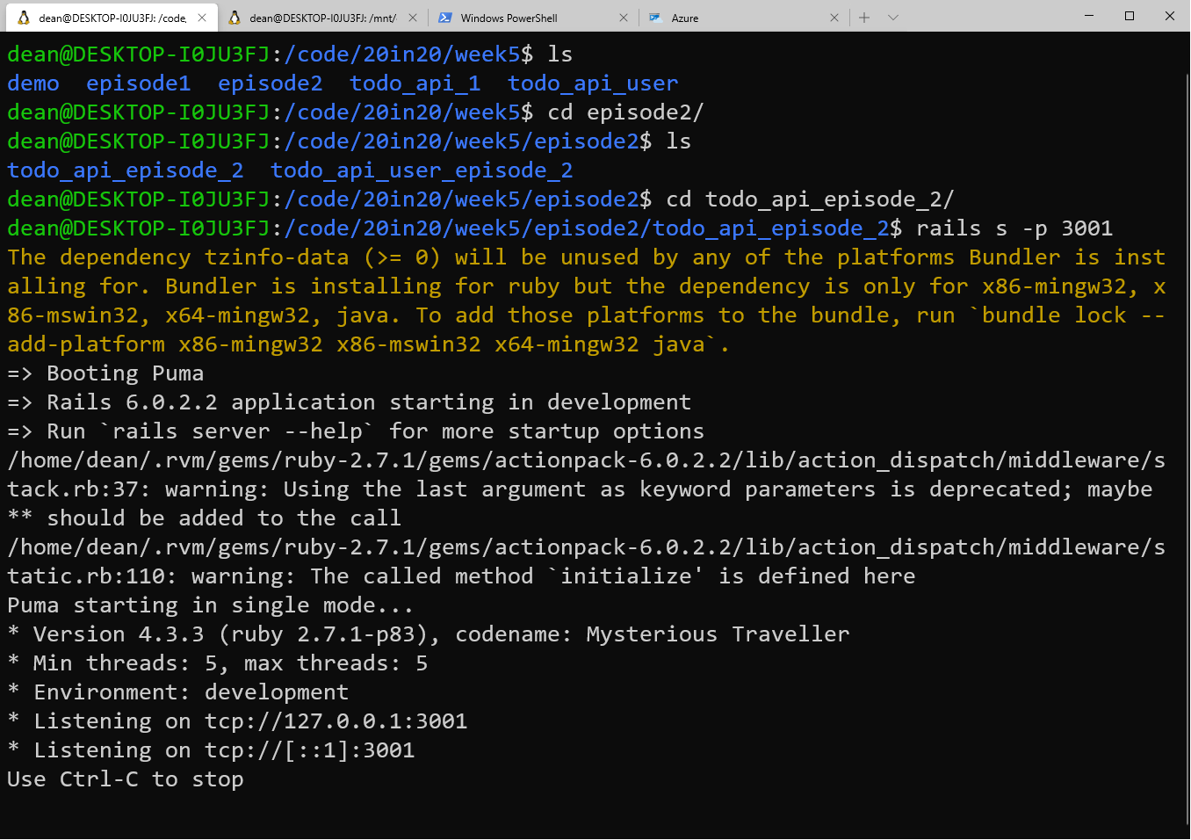Click the penguin icon on the /mnt/ tab
Image resolution: width=1191 pixels, height=840 pixels.
[x=235, y=18]
